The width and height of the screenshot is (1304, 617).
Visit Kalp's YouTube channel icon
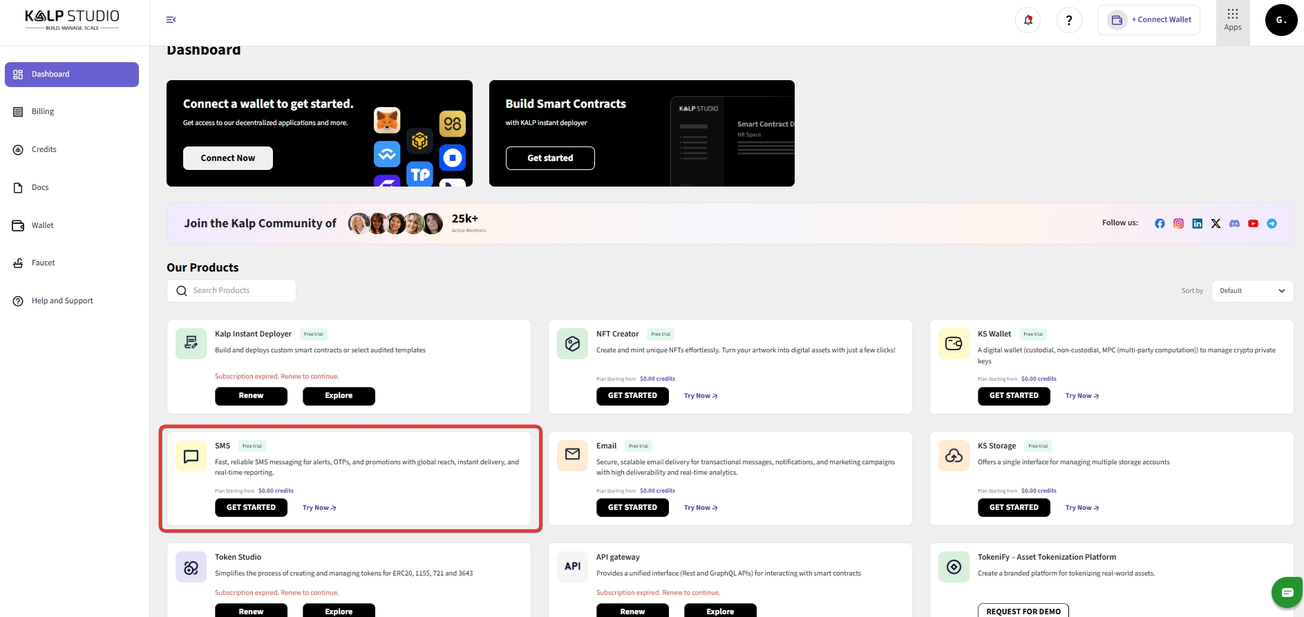tap(1253, 223)
